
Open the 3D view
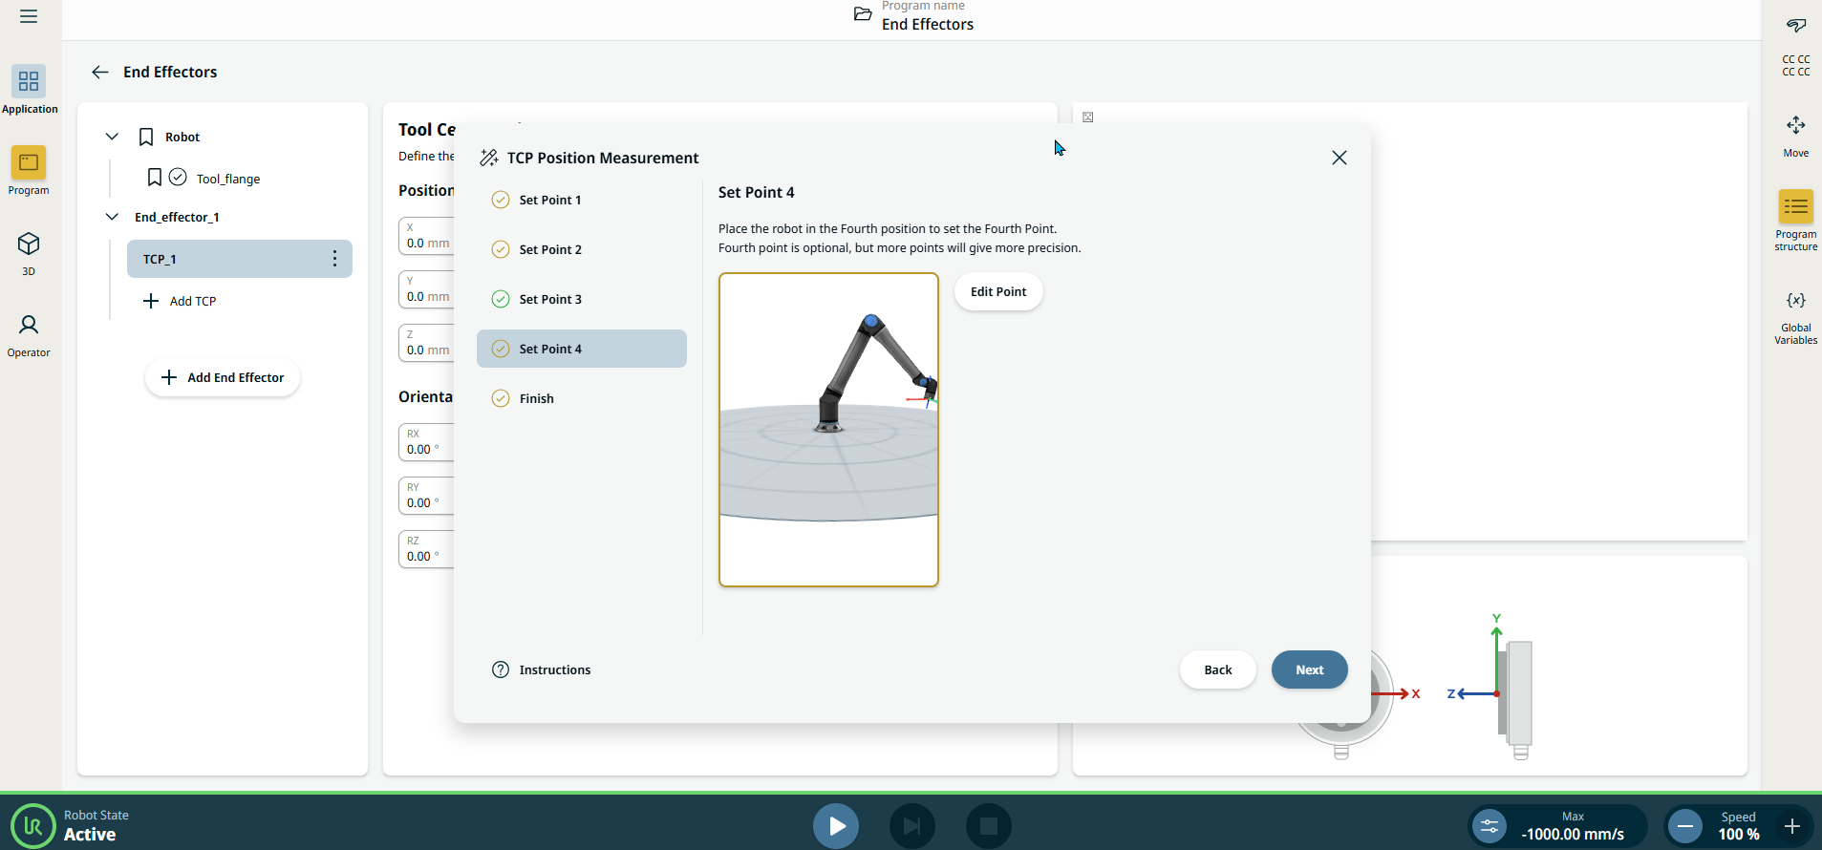[x=29, y=252]
